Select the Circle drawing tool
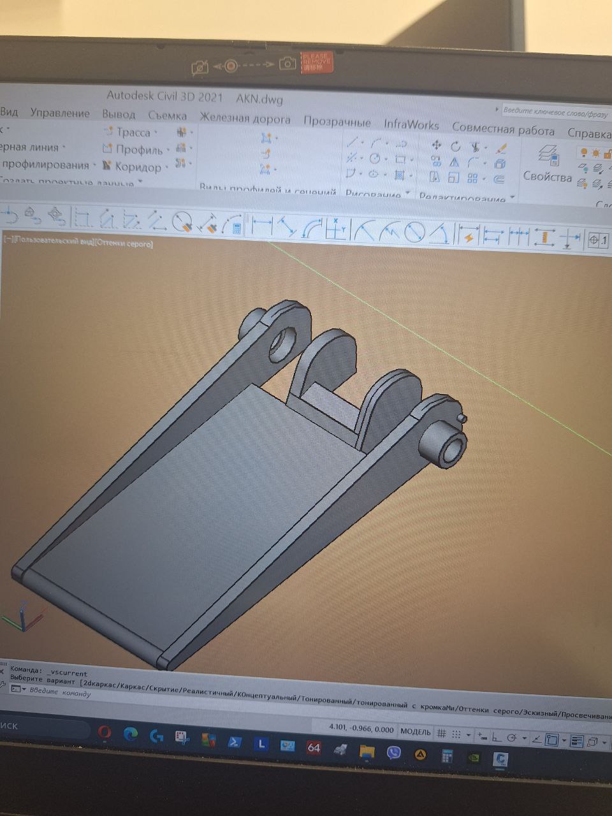Screen dimensions: 612x816 pos(375,158)
